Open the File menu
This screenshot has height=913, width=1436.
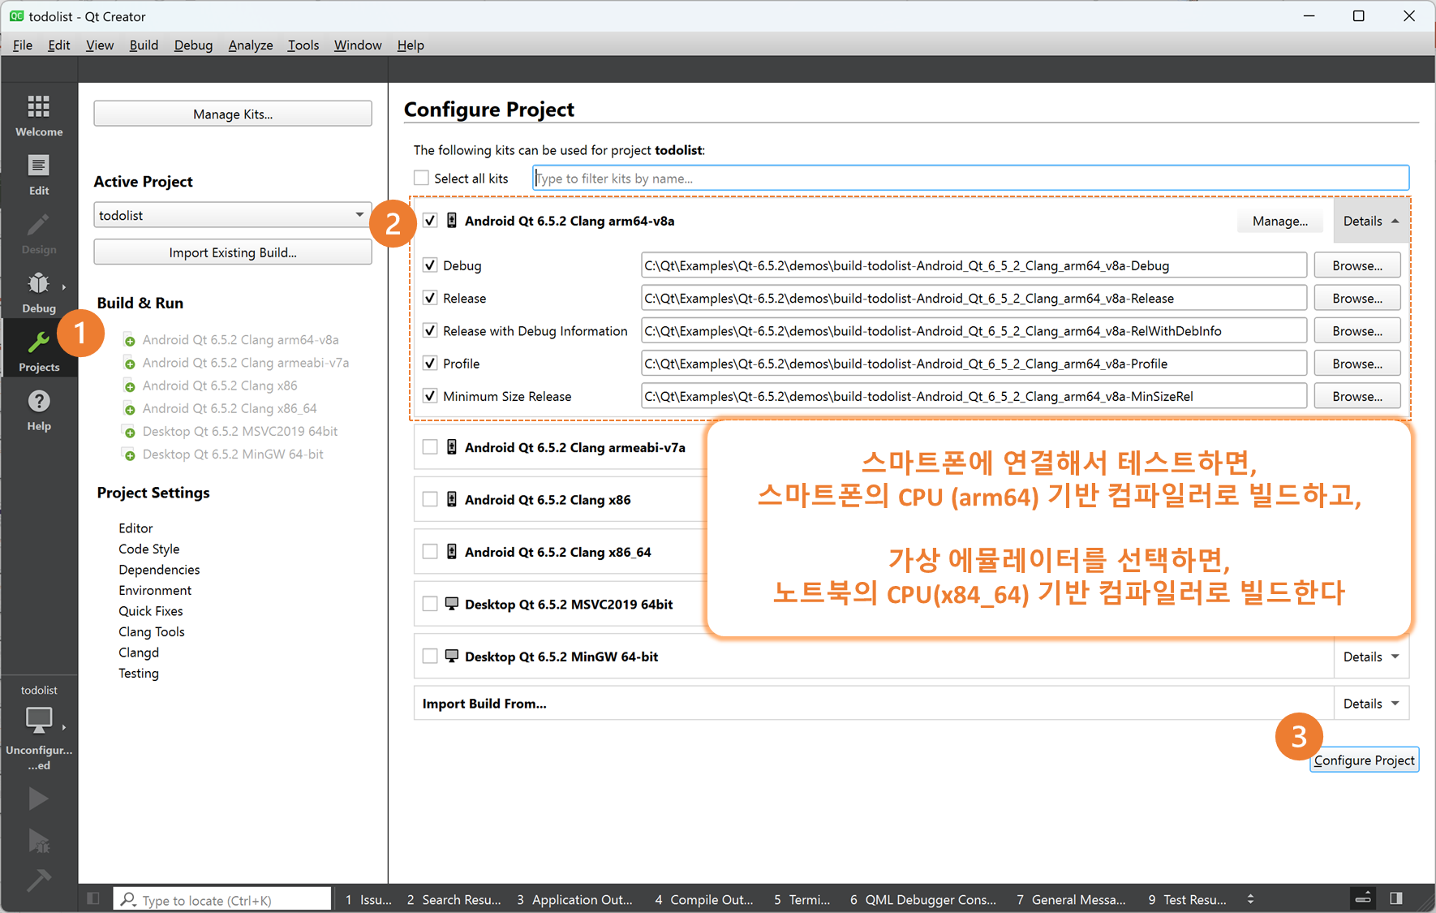click(23, 45)
